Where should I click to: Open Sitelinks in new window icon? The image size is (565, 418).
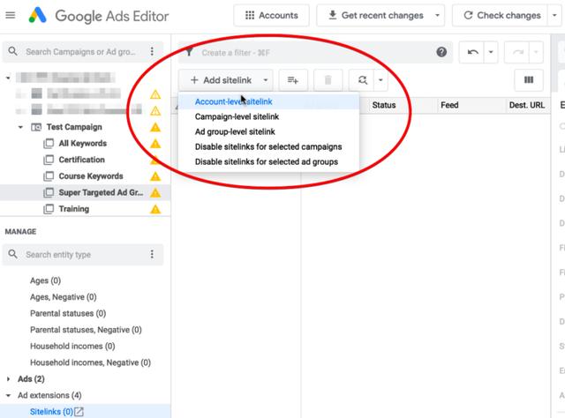79,412
